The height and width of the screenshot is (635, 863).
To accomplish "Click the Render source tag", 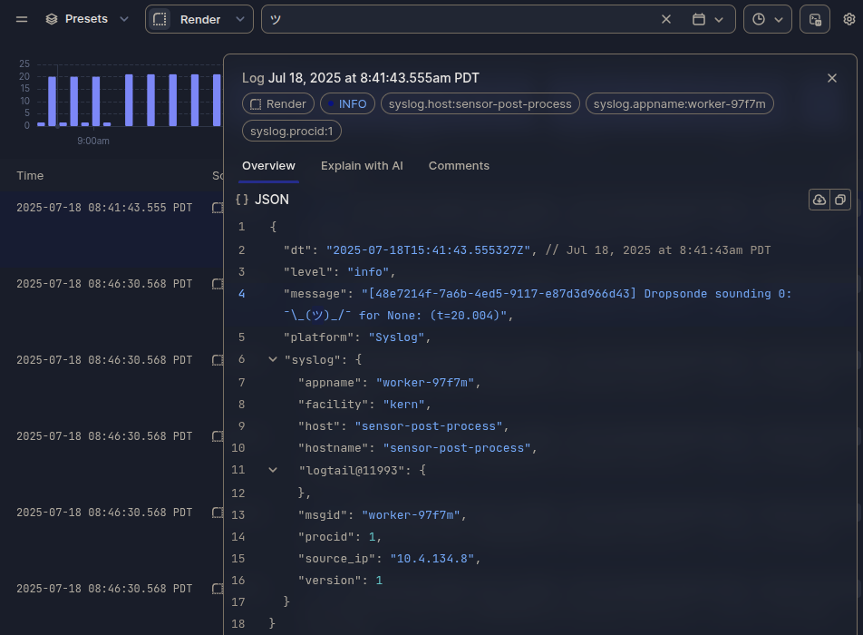I will click(x=278, y=104).
